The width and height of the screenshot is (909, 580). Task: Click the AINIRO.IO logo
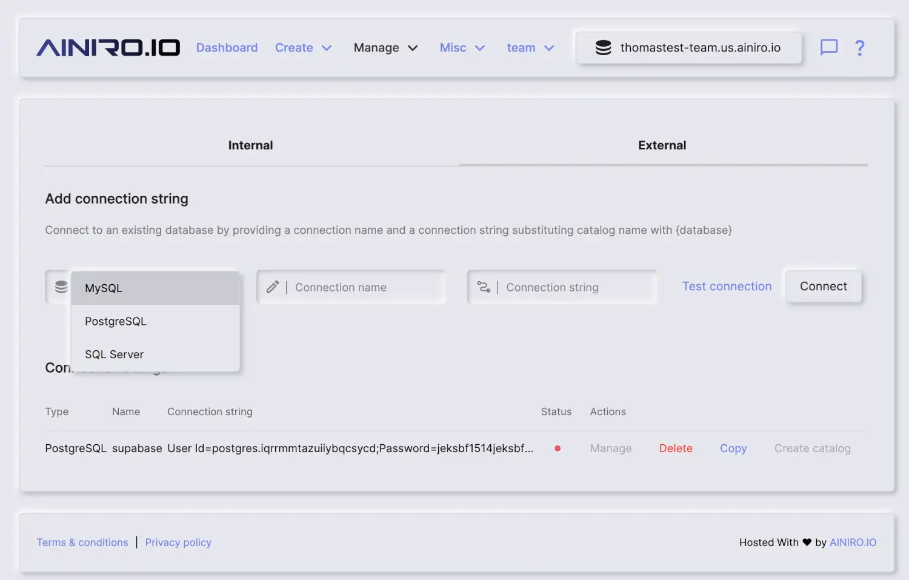[108, 48]
